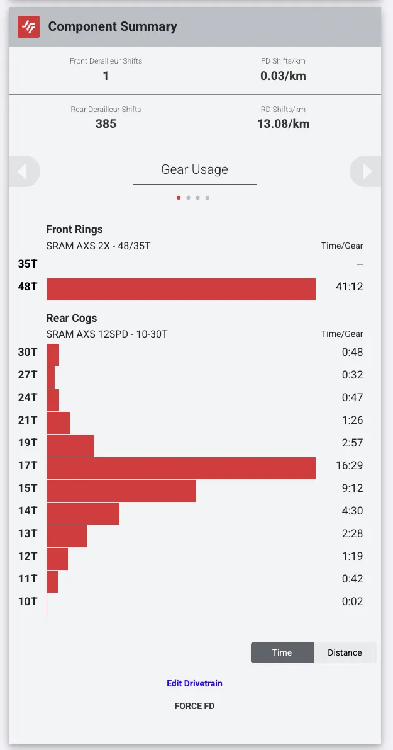Screen dimensions: 393x750
Task: Click the SRAM logo icon in header
Action: [x=28, y=26]
